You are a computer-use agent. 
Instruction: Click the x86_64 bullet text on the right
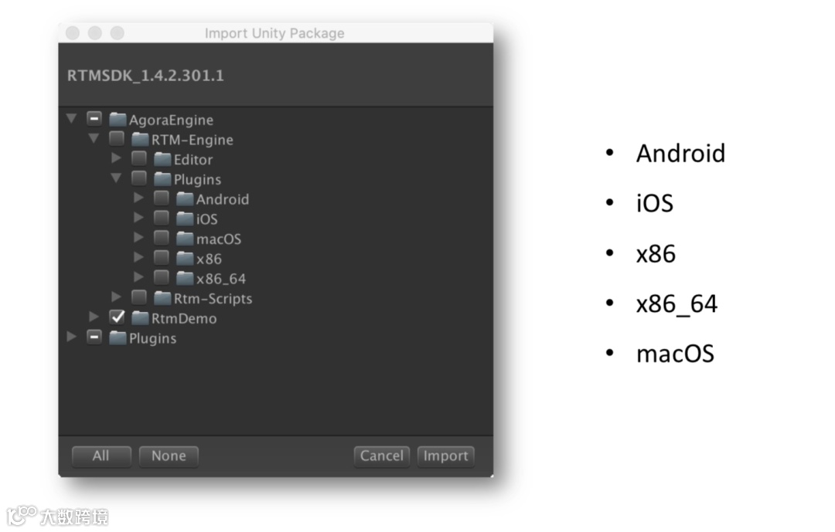pos(677,303)
